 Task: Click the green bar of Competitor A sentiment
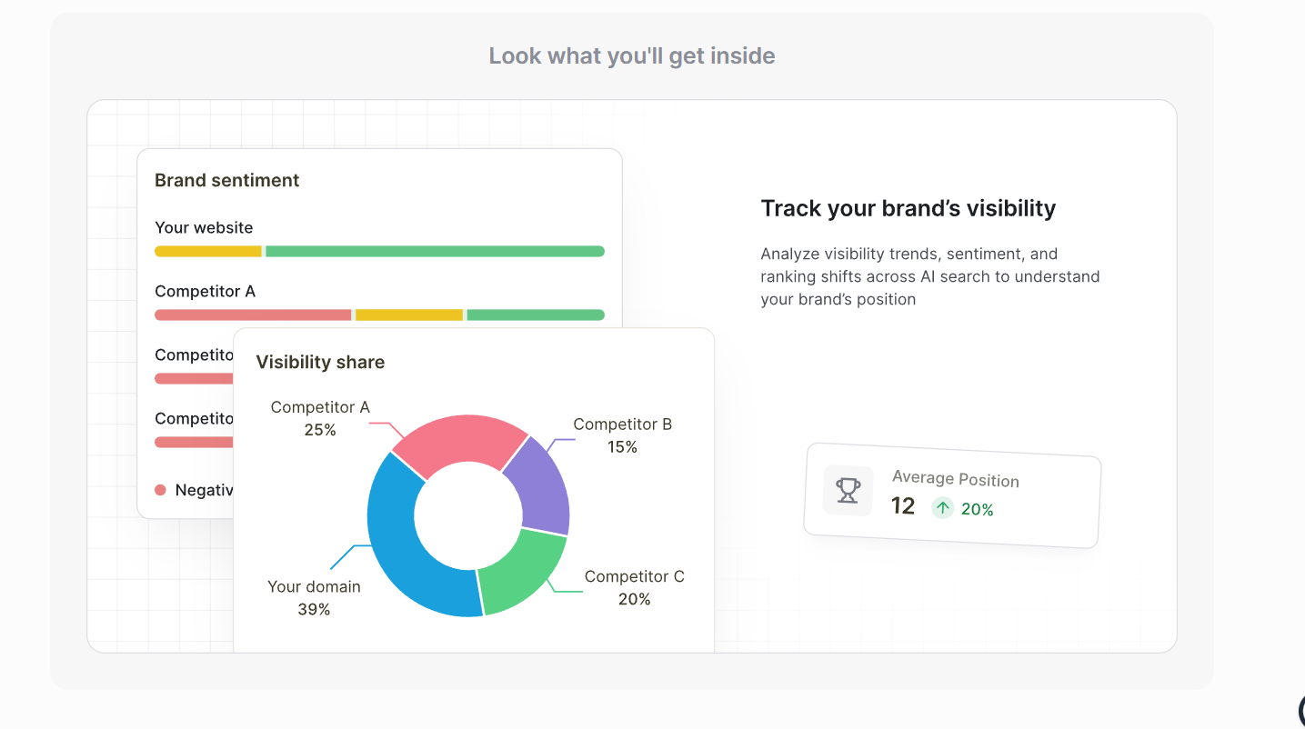click(536, 315)
